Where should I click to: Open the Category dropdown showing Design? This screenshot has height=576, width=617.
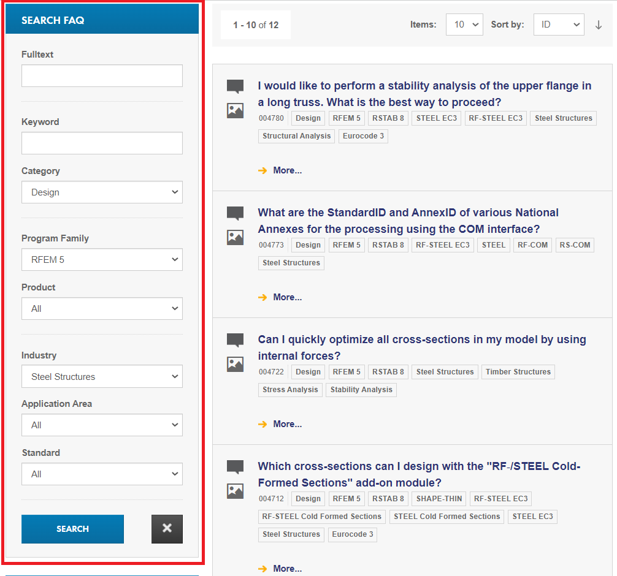pos(102,192)
